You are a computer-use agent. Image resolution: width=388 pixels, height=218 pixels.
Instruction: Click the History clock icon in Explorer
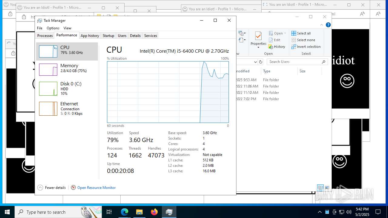tap(271, 47)
